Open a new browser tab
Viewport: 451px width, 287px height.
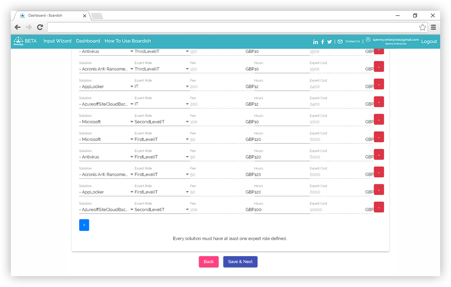click(x=97, y=16)
